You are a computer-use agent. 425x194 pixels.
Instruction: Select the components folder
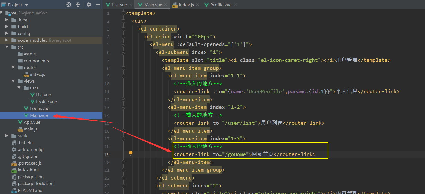pyautogui.click(x=33, y=61)
